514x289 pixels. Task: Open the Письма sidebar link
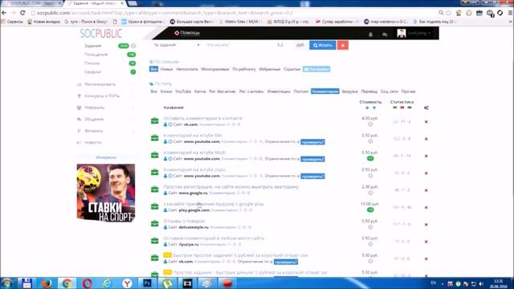[92, 63]
